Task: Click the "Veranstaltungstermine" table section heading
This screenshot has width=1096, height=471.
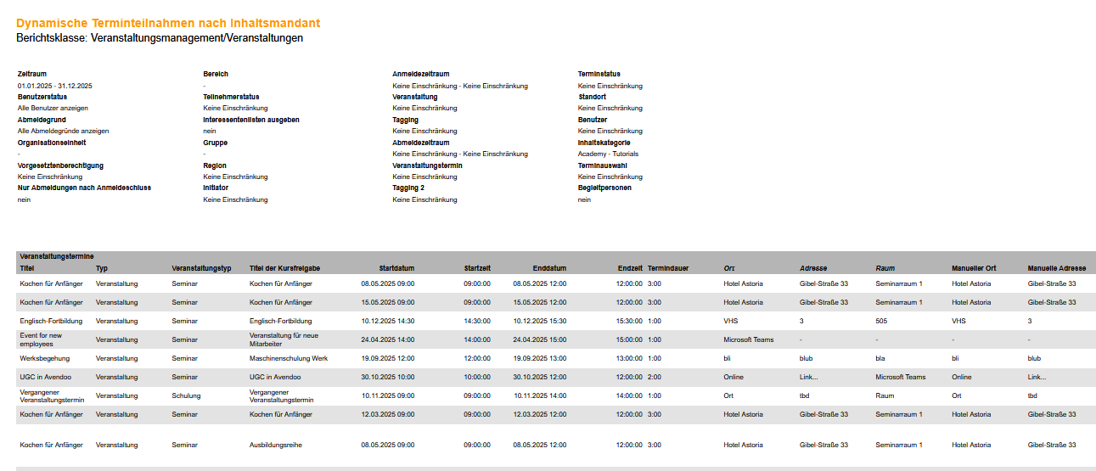Action: click(56, 255)
